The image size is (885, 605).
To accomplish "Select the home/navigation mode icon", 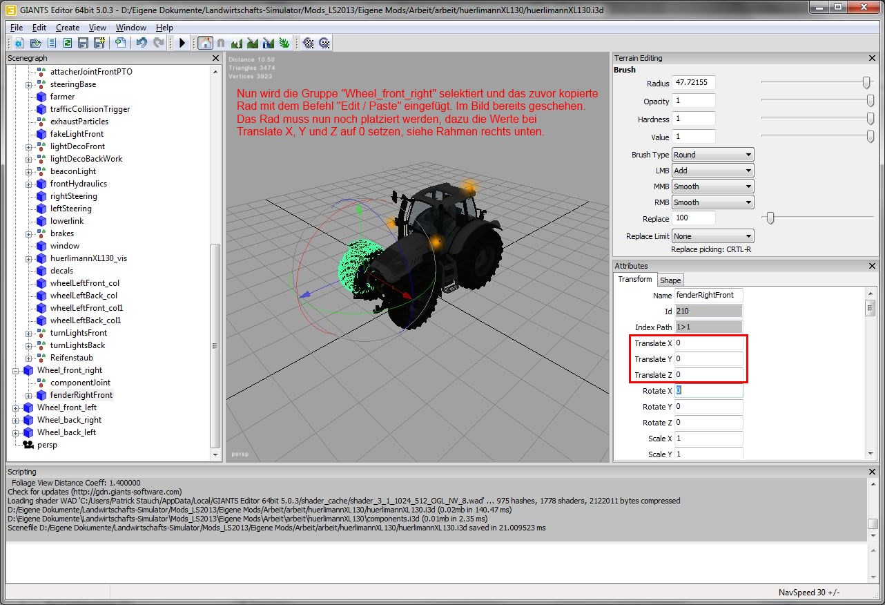I will coord(205,43).
